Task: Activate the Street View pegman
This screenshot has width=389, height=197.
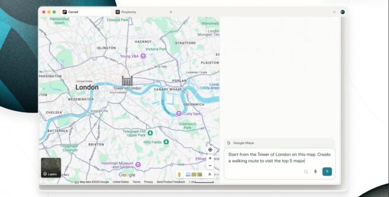Action: coord(179,175)
